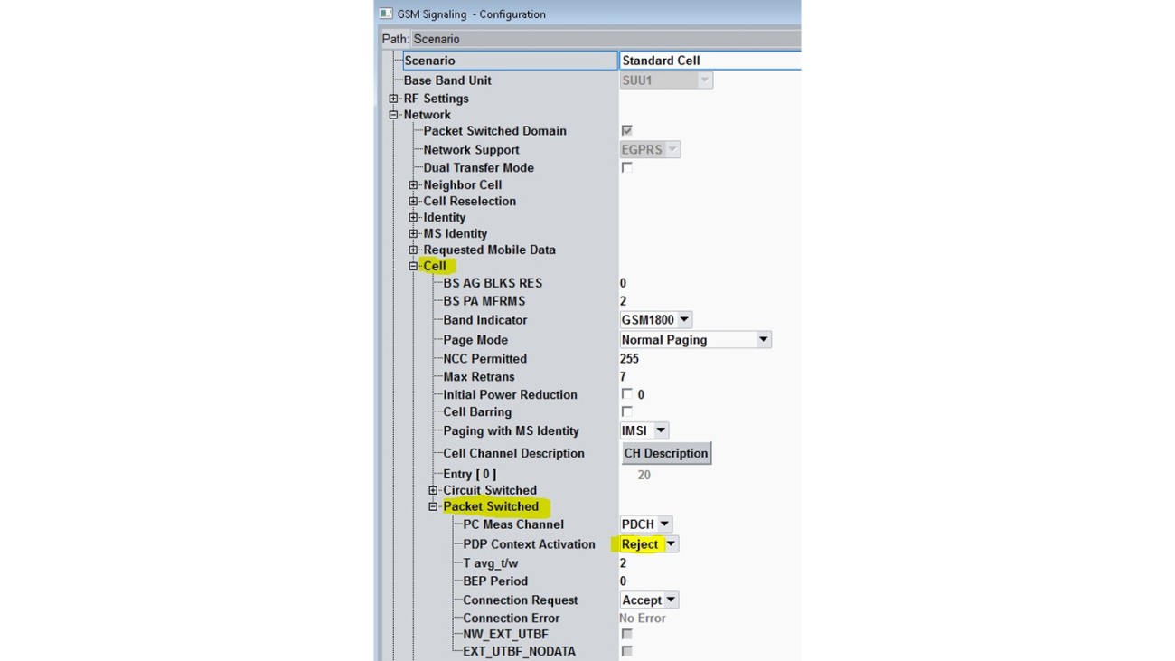Toggle the EXT_UTBF_NODATA checkbox
The height and width of the screenshot is (661, 1175).
click(x=626, y=651)
